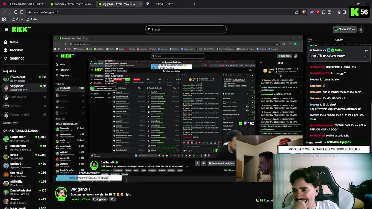Open recommended channel dekin021
Screen dimensions: 372x209
point(25,165)
